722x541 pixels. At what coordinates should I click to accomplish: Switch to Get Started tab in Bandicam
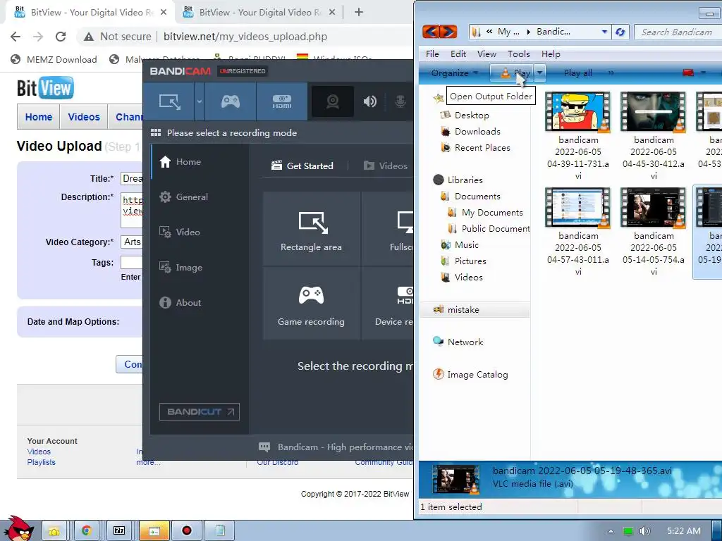point(302,166)
